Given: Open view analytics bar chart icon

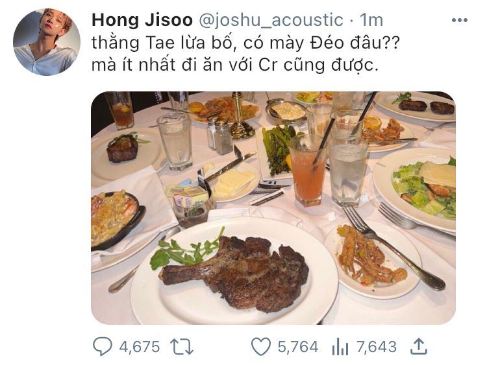Looking at the screenshot, I should (x=340, y=346).
